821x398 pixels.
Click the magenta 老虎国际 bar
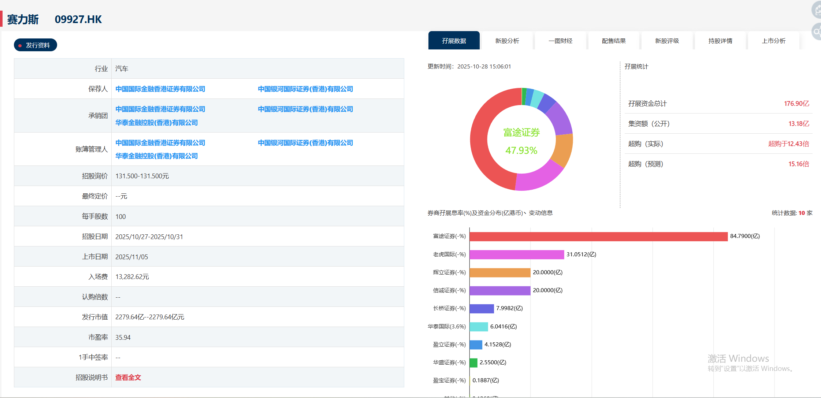[516, 254]
